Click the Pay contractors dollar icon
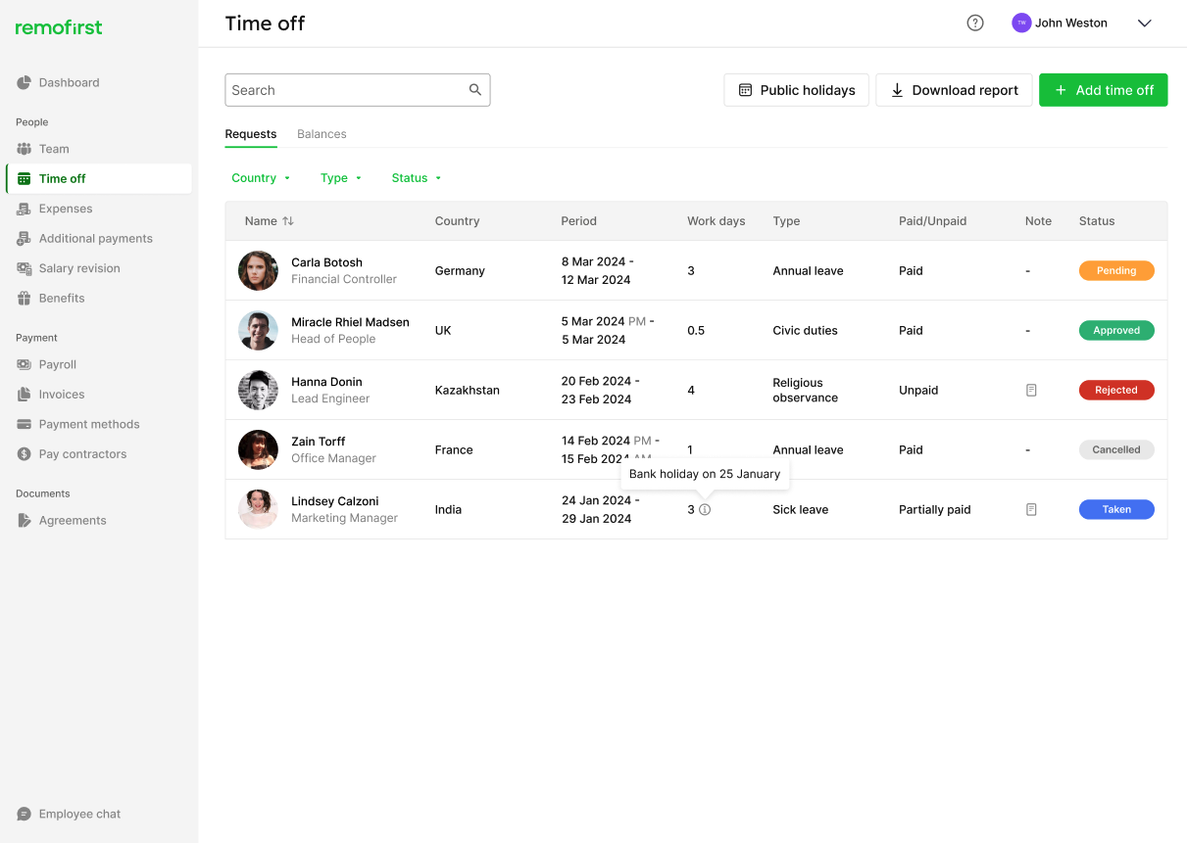 (25, 454)
